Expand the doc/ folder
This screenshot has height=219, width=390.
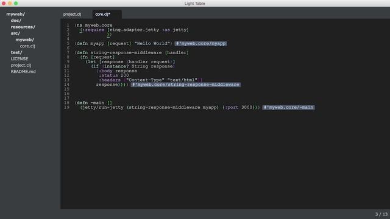pyautogui.click(x=16, y=21)
